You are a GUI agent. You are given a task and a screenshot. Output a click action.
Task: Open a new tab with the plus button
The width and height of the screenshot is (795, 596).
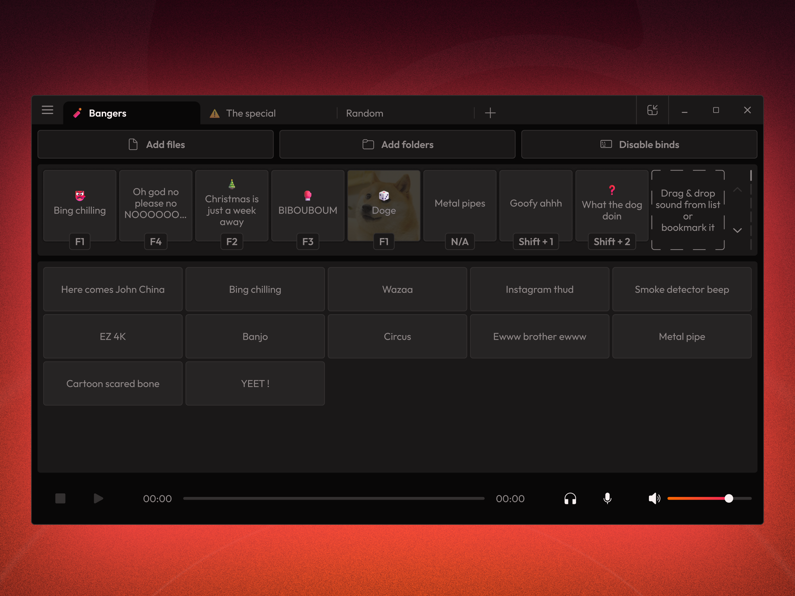[490, 113]
